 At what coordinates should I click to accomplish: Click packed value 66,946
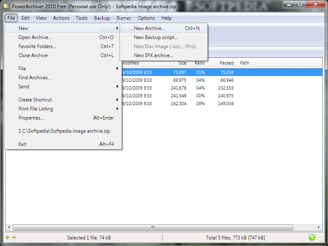[x=227, y=80]
